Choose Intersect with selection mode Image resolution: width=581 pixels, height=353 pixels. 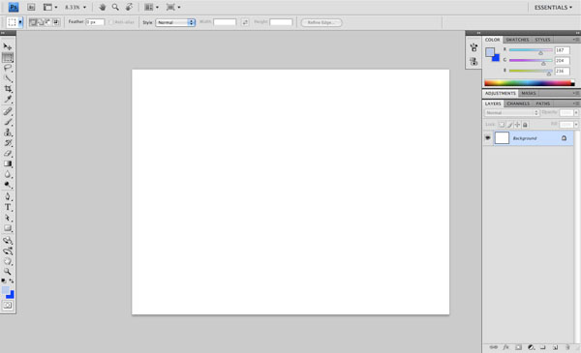click(56, 22)
